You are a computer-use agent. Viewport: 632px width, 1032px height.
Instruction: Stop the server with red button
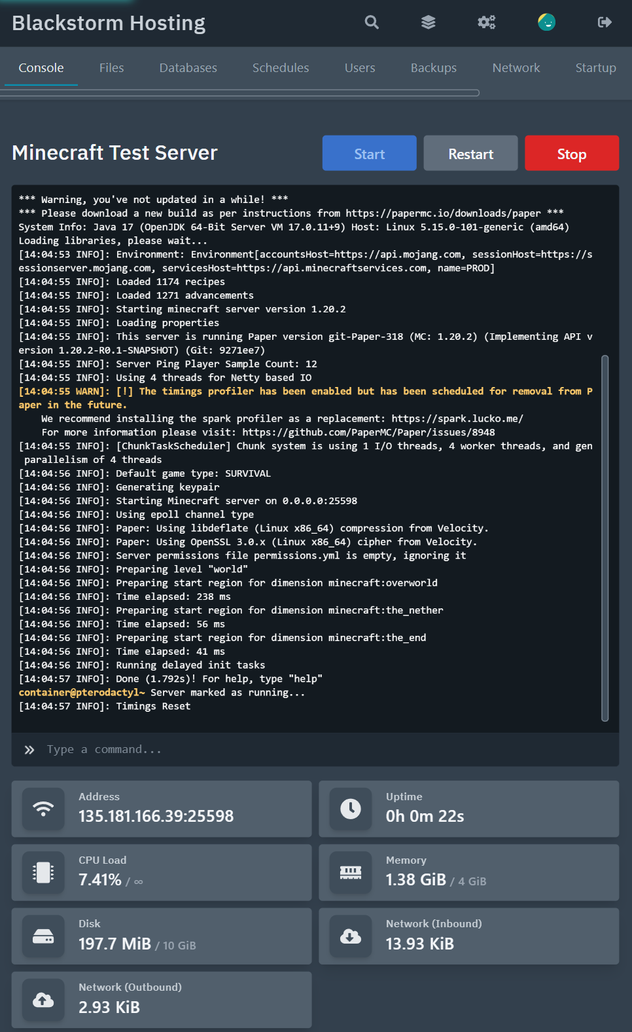572,153
